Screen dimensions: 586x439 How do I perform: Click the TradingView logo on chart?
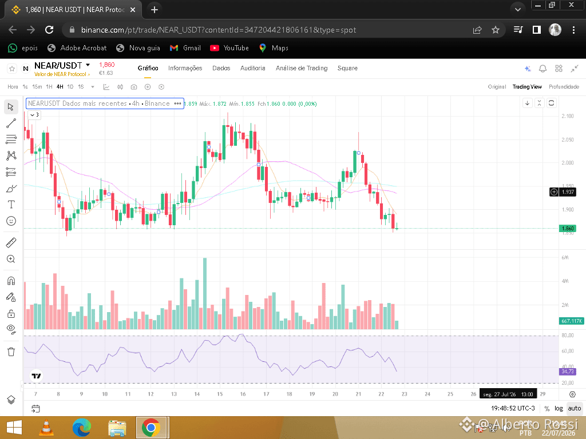tap(36, 376)
